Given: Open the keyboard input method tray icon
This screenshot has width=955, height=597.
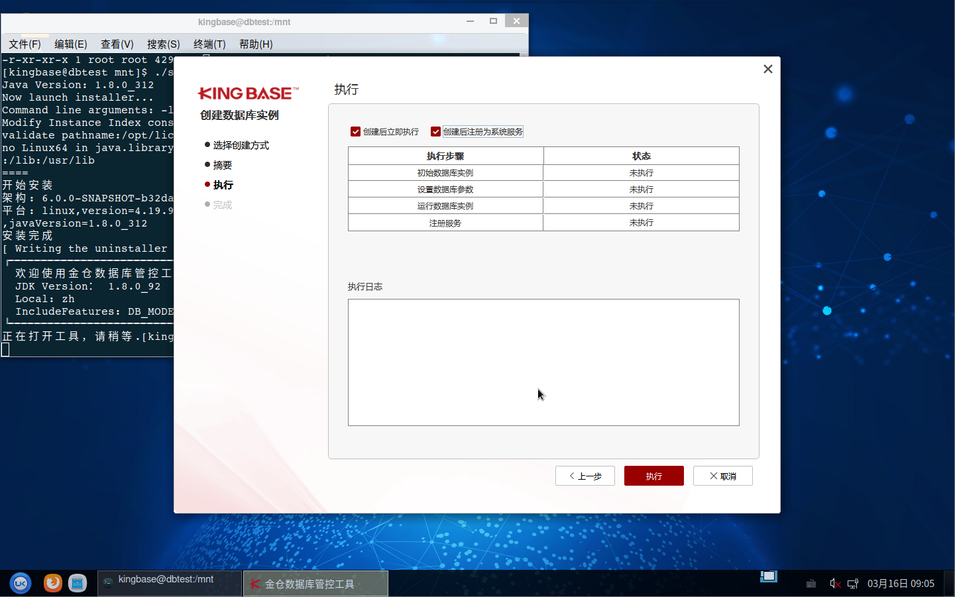Looking at the screenshot, I should pyautogui.click(x=811, y=584).
